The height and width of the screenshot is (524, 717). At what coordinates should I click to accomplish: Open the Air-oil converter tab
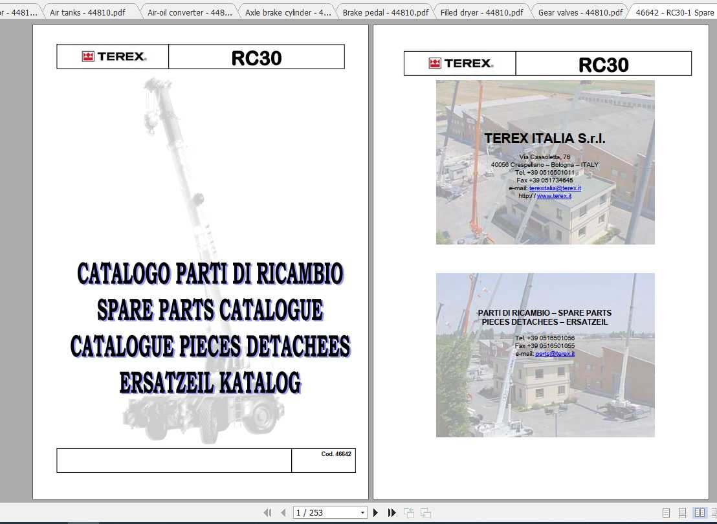tap(189, 12)
